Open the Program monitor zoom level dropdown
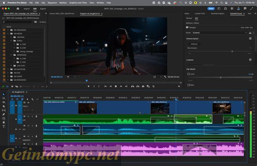Viewport: 257px width, 166px height. click(72, 77)
